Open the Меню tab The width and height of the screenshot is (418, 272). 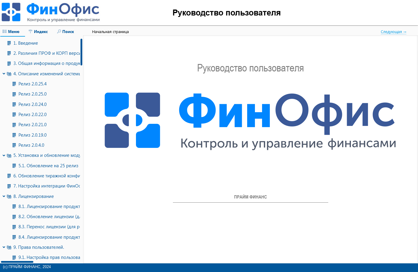click(11, 32)
